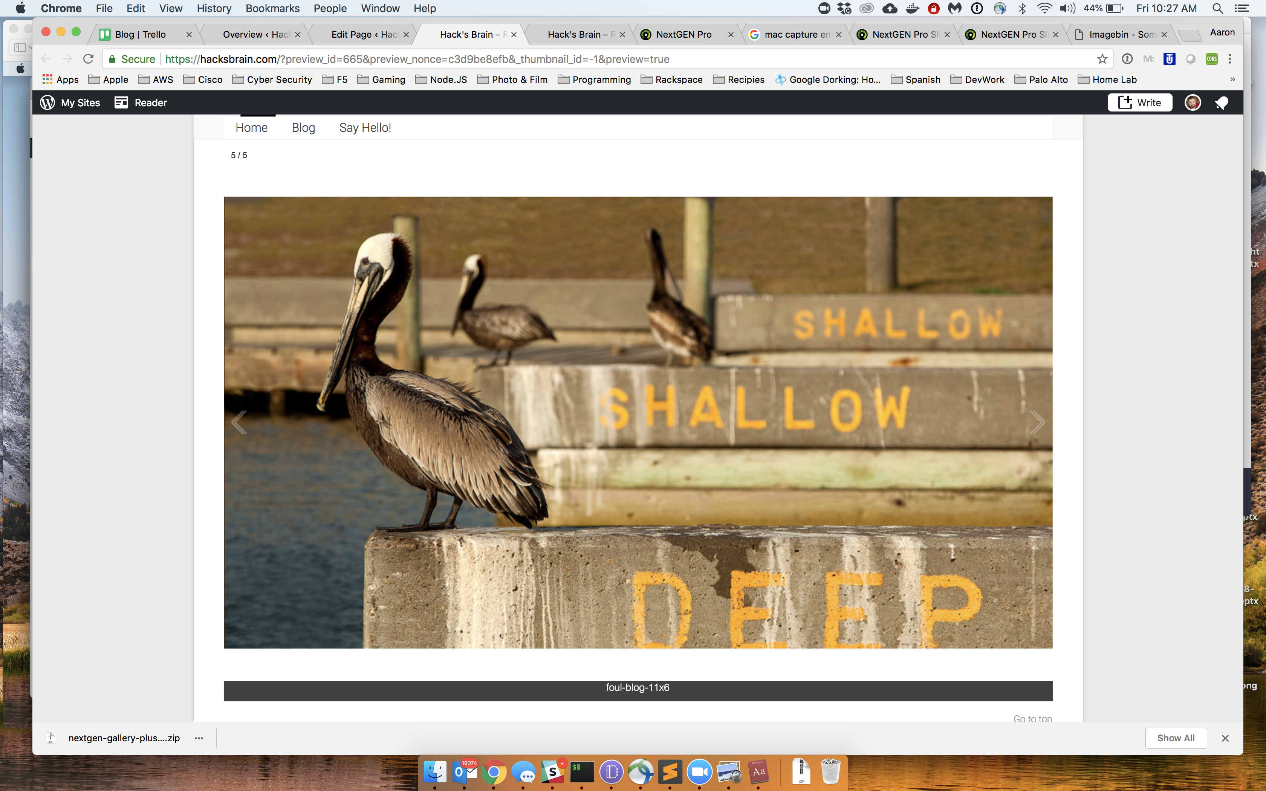Screen dimensions: 1266x791
Task: Open the Zoom app in the Dock
Action: tap(699, 772)
